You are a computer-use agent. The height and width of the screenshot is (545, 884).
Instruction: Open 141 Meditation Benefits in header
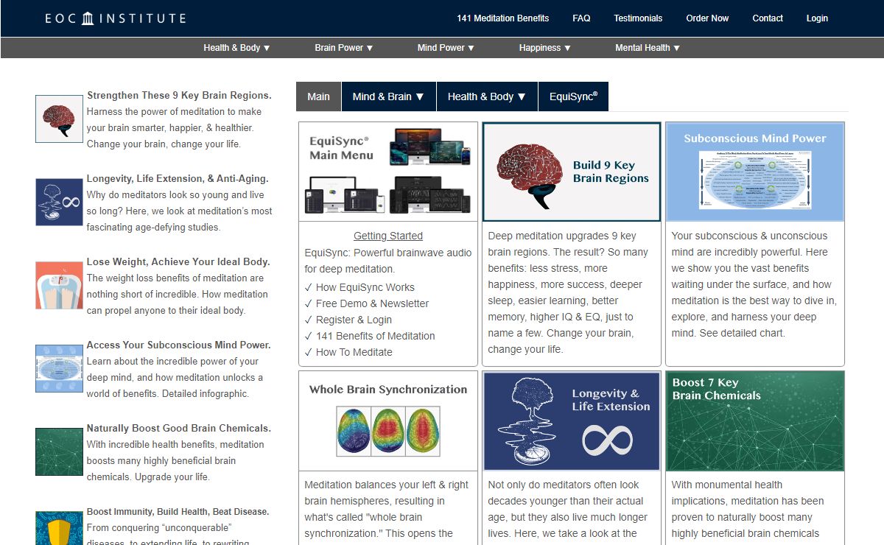tap(502, 18)
